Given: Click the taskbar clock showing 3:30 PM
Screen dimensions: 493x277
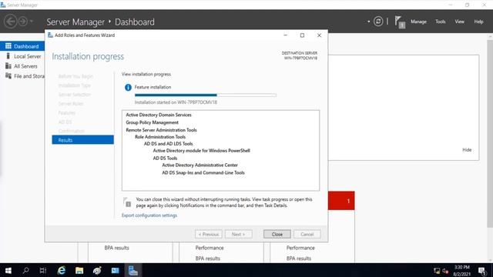Looking at the screenshot, I should (461, 270).
